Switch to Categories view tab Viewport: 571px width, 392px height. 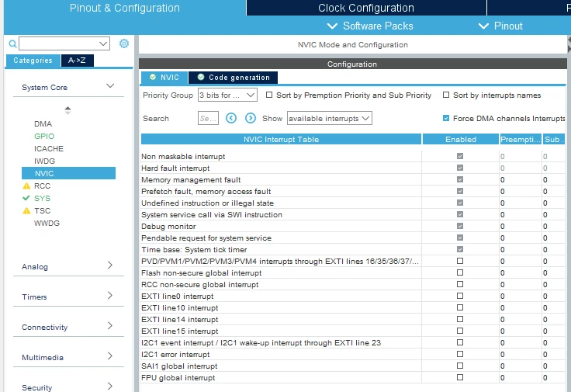click(x=33, y=61)
